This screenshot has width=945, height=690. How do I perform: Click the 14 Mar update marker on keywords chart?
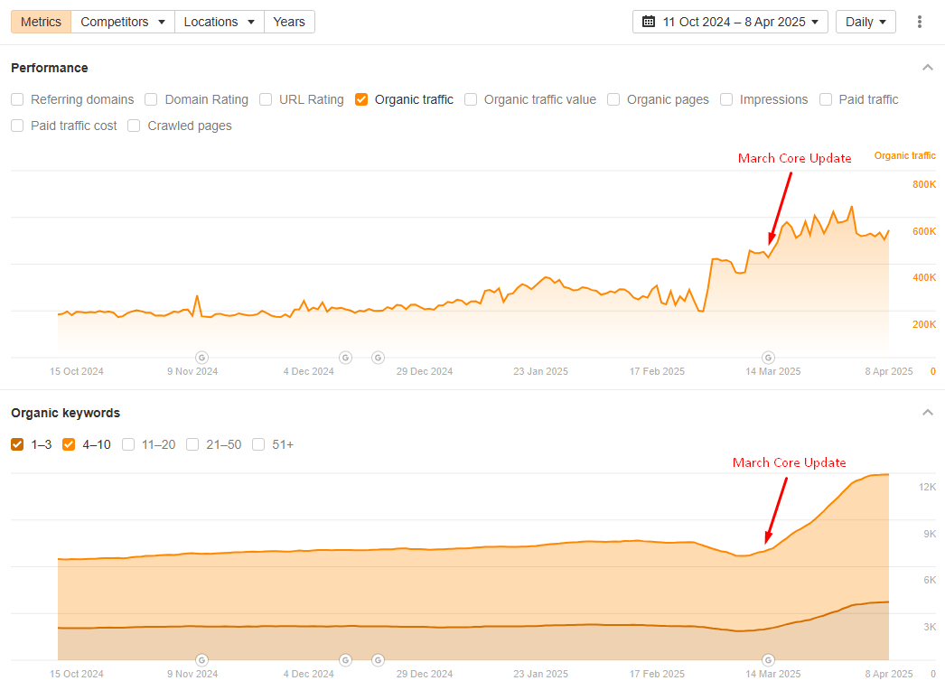coord(768,659)
